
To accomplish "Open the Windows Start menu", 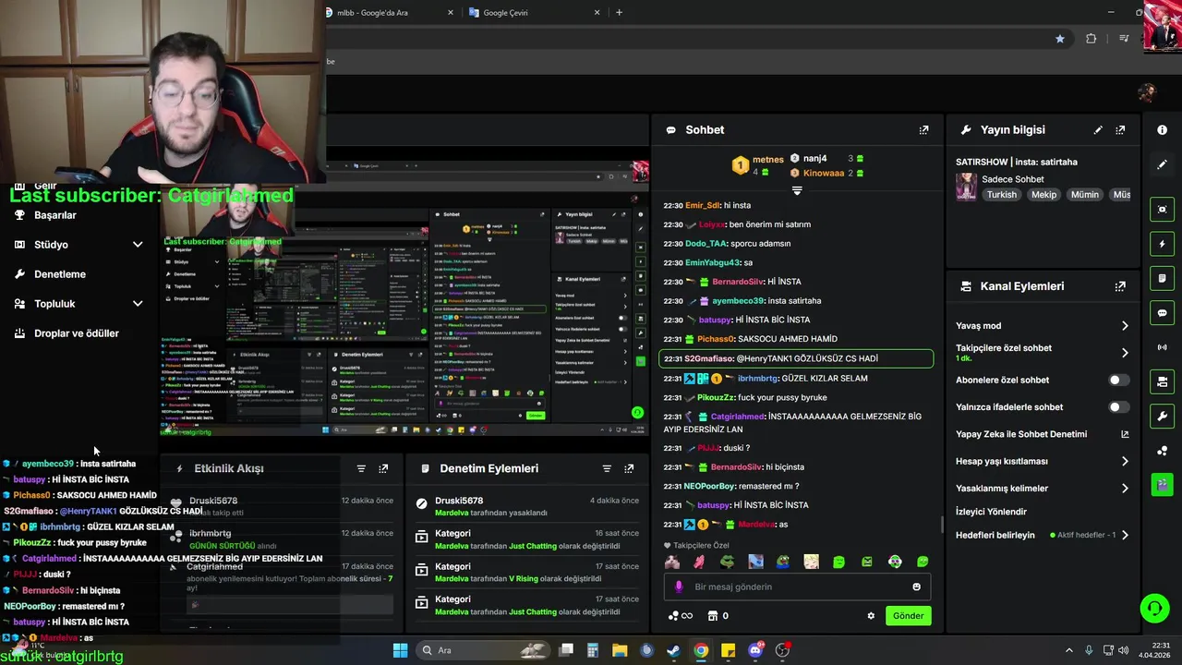I will tap(400, 650).
